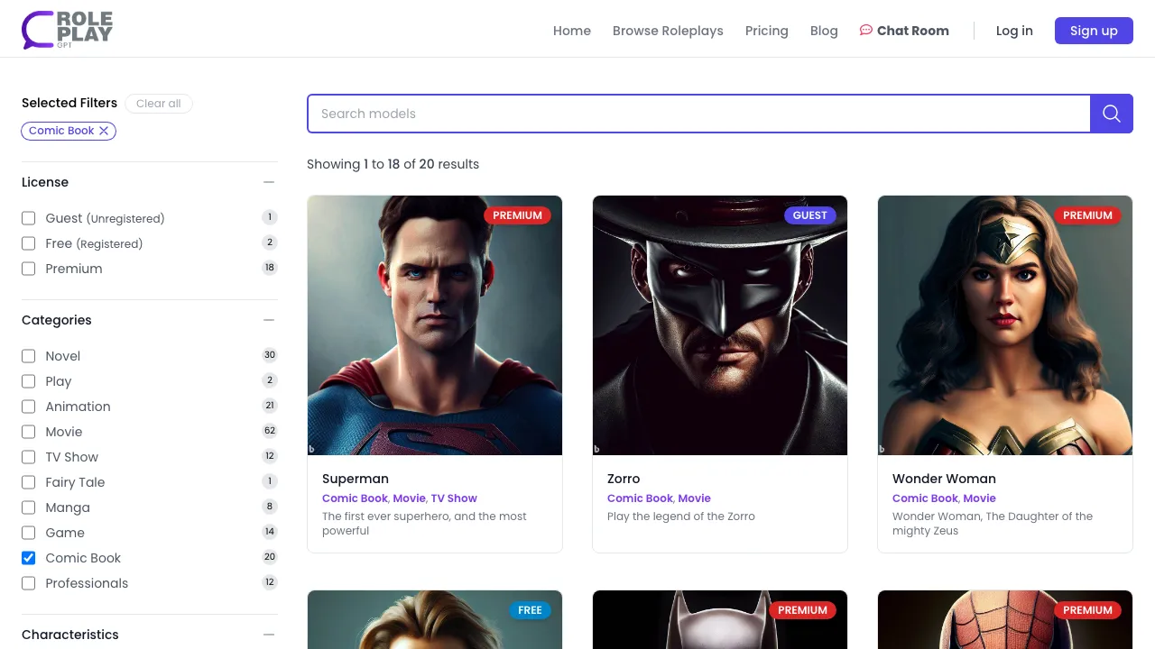Click the PREMIUM badge on Wonder Woman card
1155x649 pixels.
pyautogui.click(x=1087, y=215)
